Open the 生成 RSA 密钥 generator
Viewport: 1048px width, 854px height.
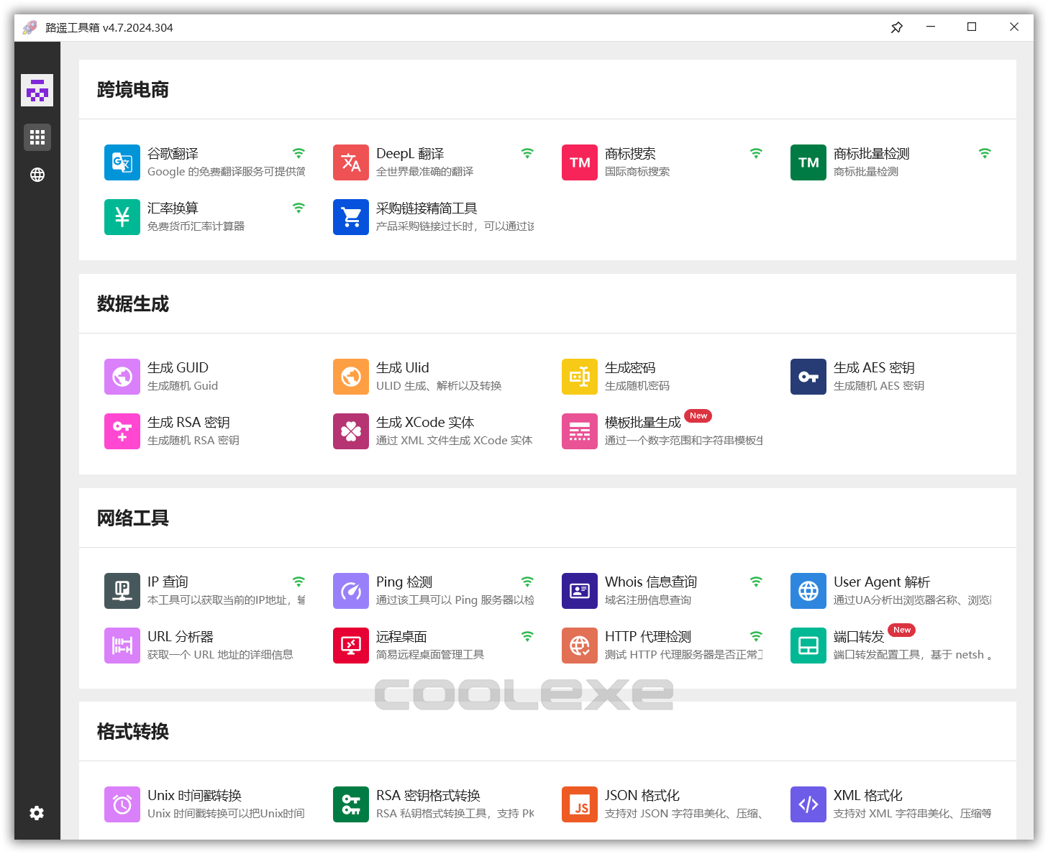(187, 431)
